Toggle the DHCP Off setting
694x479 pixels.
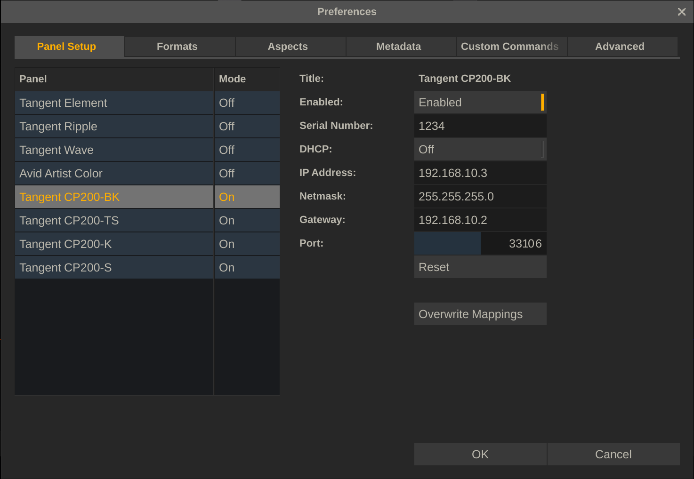click(x=480, y=149)
